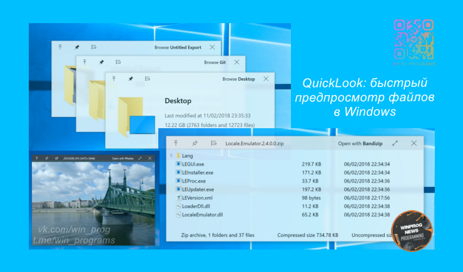This screenshot has height=272, width=463.
Task: Click Browse Desktop button
Action: pos(238,79)
